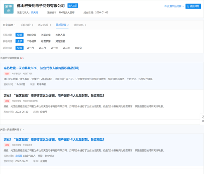The height and width of the screenshot is (174, 204).
Task: Filter scan target by 关联人员
Action: click(60, 35)
